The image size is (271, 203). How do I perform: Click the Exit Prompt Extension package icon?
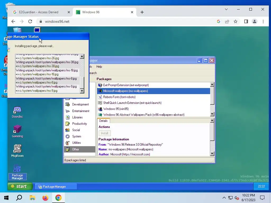[100, 85]
